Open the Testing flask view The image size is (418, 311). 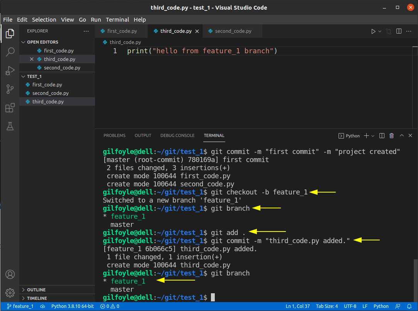coord(10,126)
